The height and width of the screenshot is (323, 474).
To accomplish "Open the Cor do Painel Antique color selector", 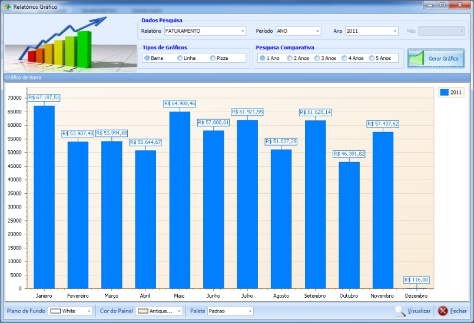I will pyautogui.click(x=178, y=311).
